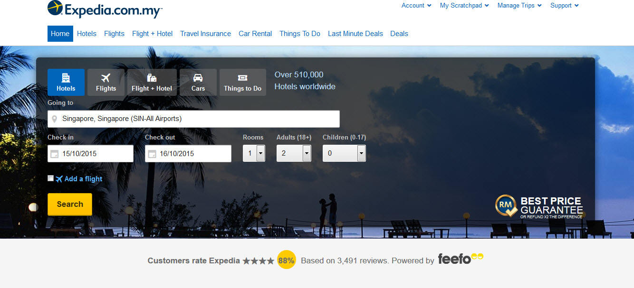The height and width of the screenshot is (288, 634).
Task: Go to Last Minute Deals in the navigation bar
Action: pos(355,34)
